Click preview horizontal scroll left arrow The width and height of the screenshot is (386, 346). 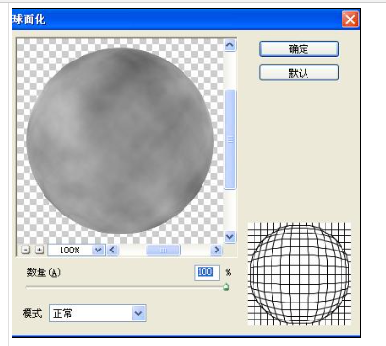(x=113, y=250)
